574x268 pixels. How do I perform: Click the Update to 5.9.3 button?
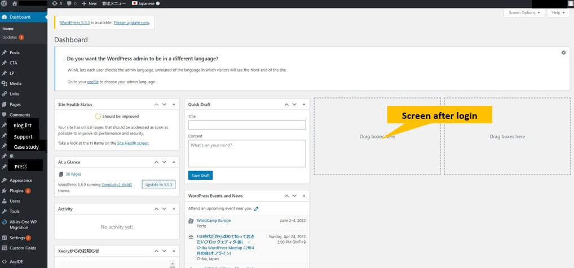coord(158,185)
